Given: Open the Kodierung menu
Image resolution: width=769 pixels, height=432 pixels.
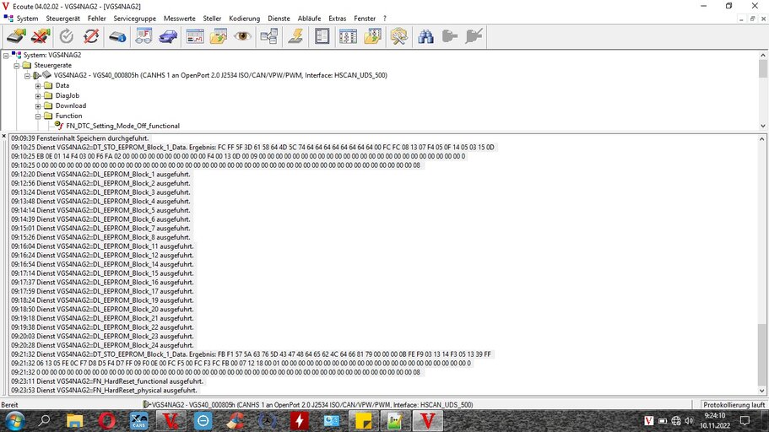Looking at the screenshot, I should [x=244, y=19].
